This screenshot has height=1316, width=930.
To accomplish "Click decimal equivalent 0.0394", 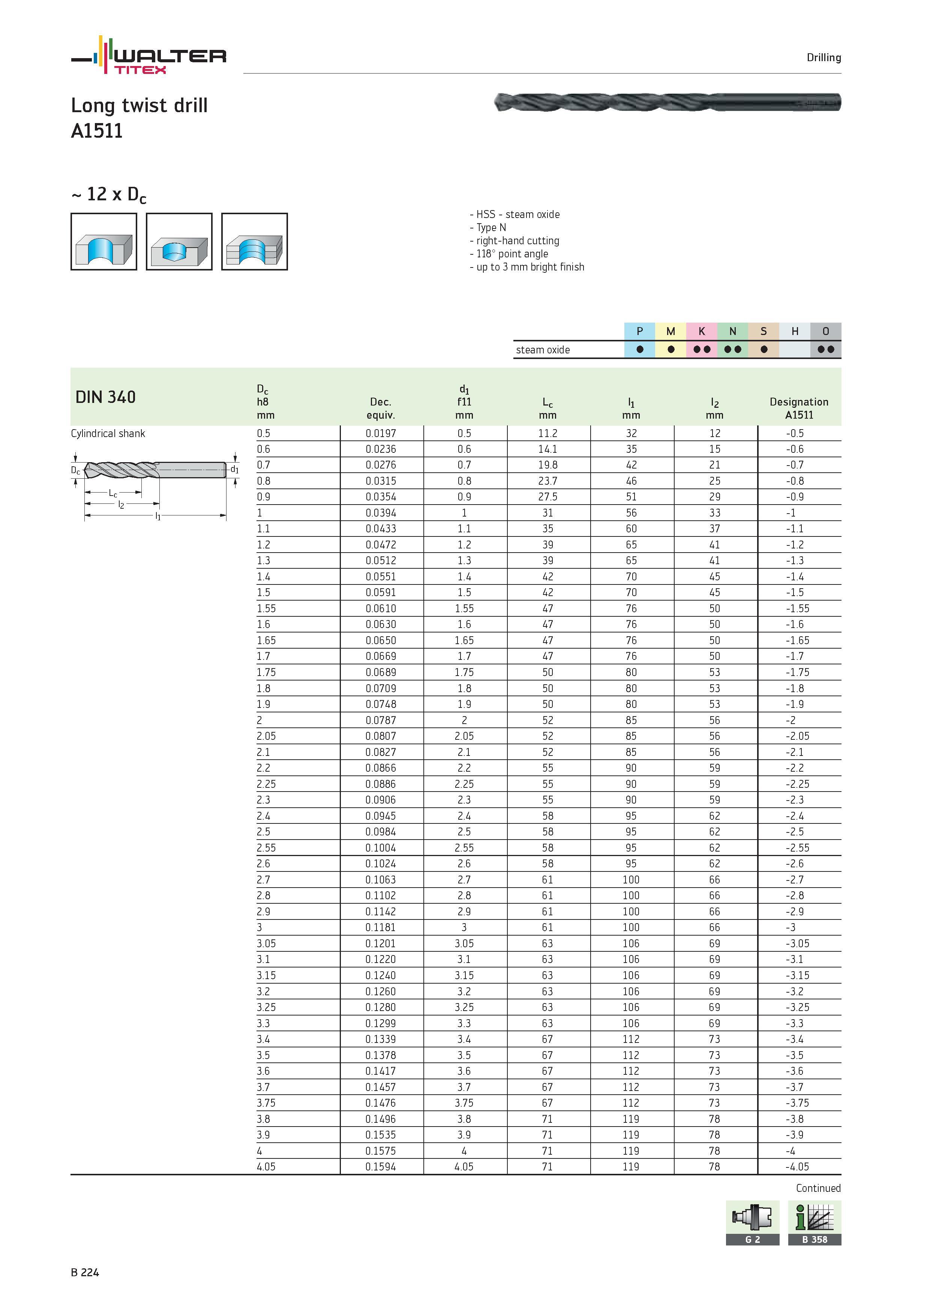I will coord(381,513).
